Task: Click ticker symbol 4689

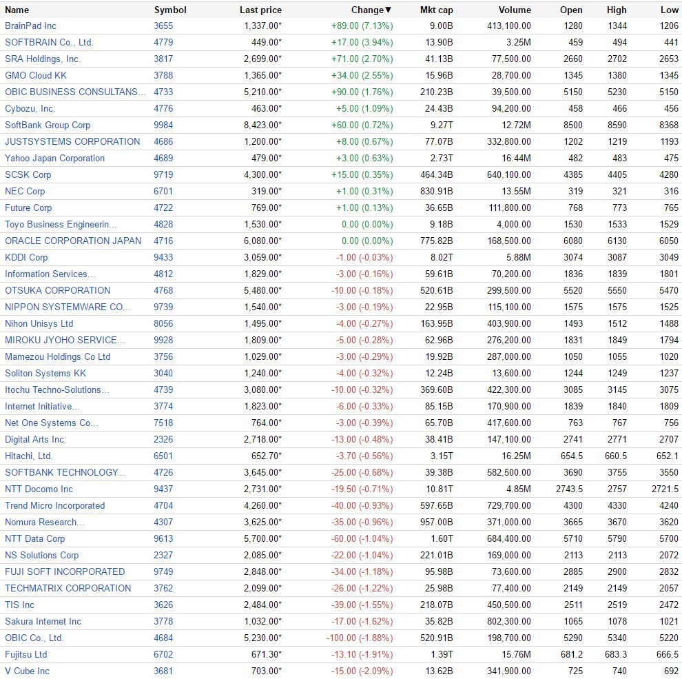Action: tap(163, 158)
